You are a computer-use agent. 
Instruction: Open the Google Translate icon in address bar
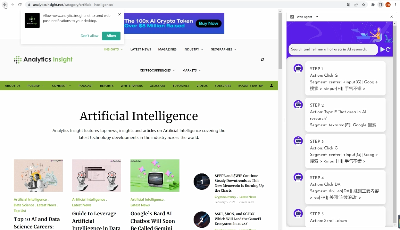348,5
